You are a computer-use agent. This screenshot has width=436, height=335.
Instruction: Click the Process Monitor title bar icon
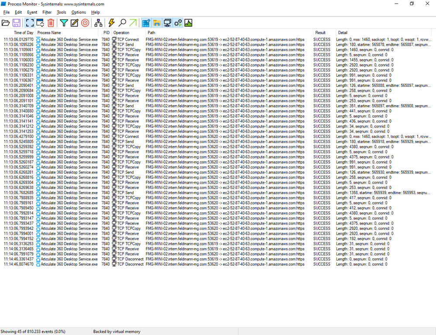click(3, 4)
